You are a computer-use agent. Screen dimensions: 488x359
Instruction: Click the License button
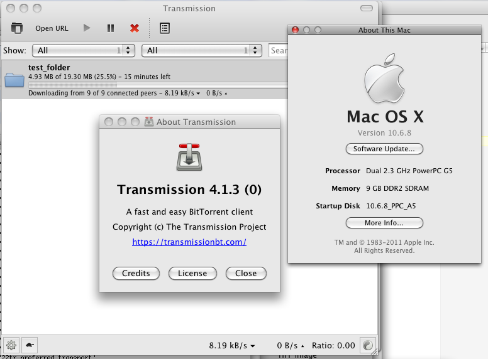[x=192, y=273]
